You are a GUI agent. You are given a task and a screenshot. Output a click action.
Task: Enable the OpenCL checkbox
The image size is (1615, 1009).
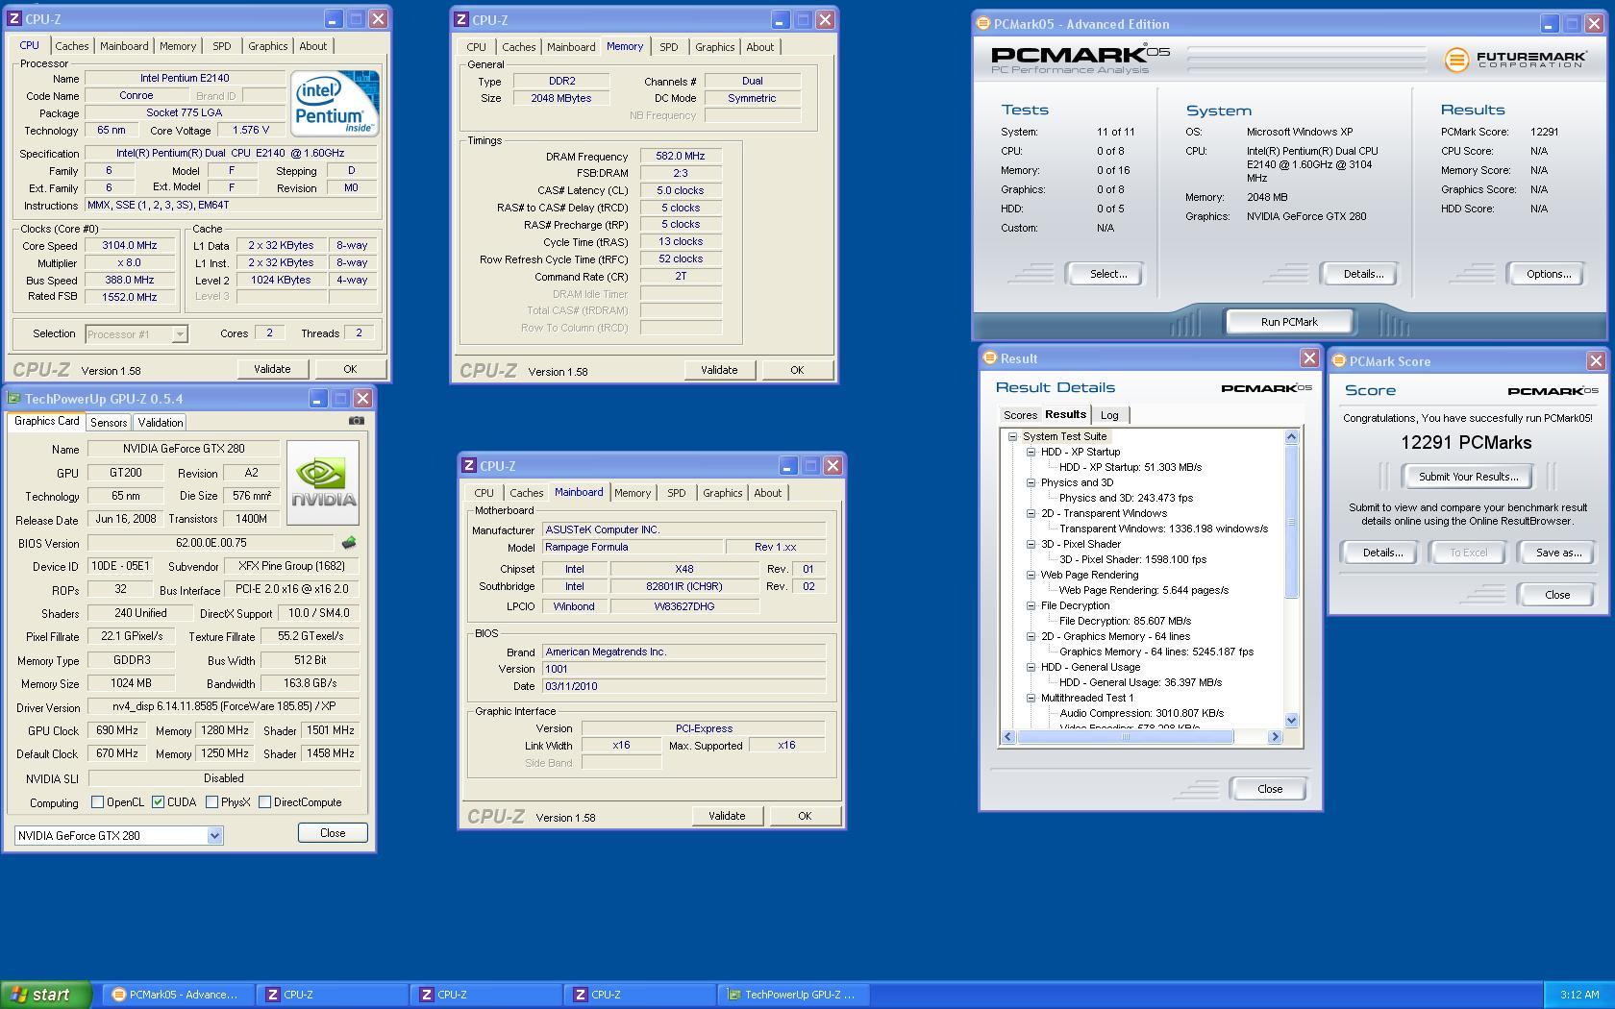(97, 802)
